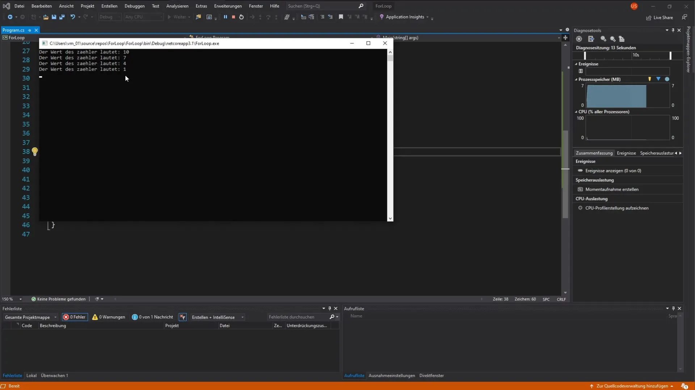Viewport: 695px width, 390px height.
Task: Open the Erweiterungen menu
Action: point(228,6)
